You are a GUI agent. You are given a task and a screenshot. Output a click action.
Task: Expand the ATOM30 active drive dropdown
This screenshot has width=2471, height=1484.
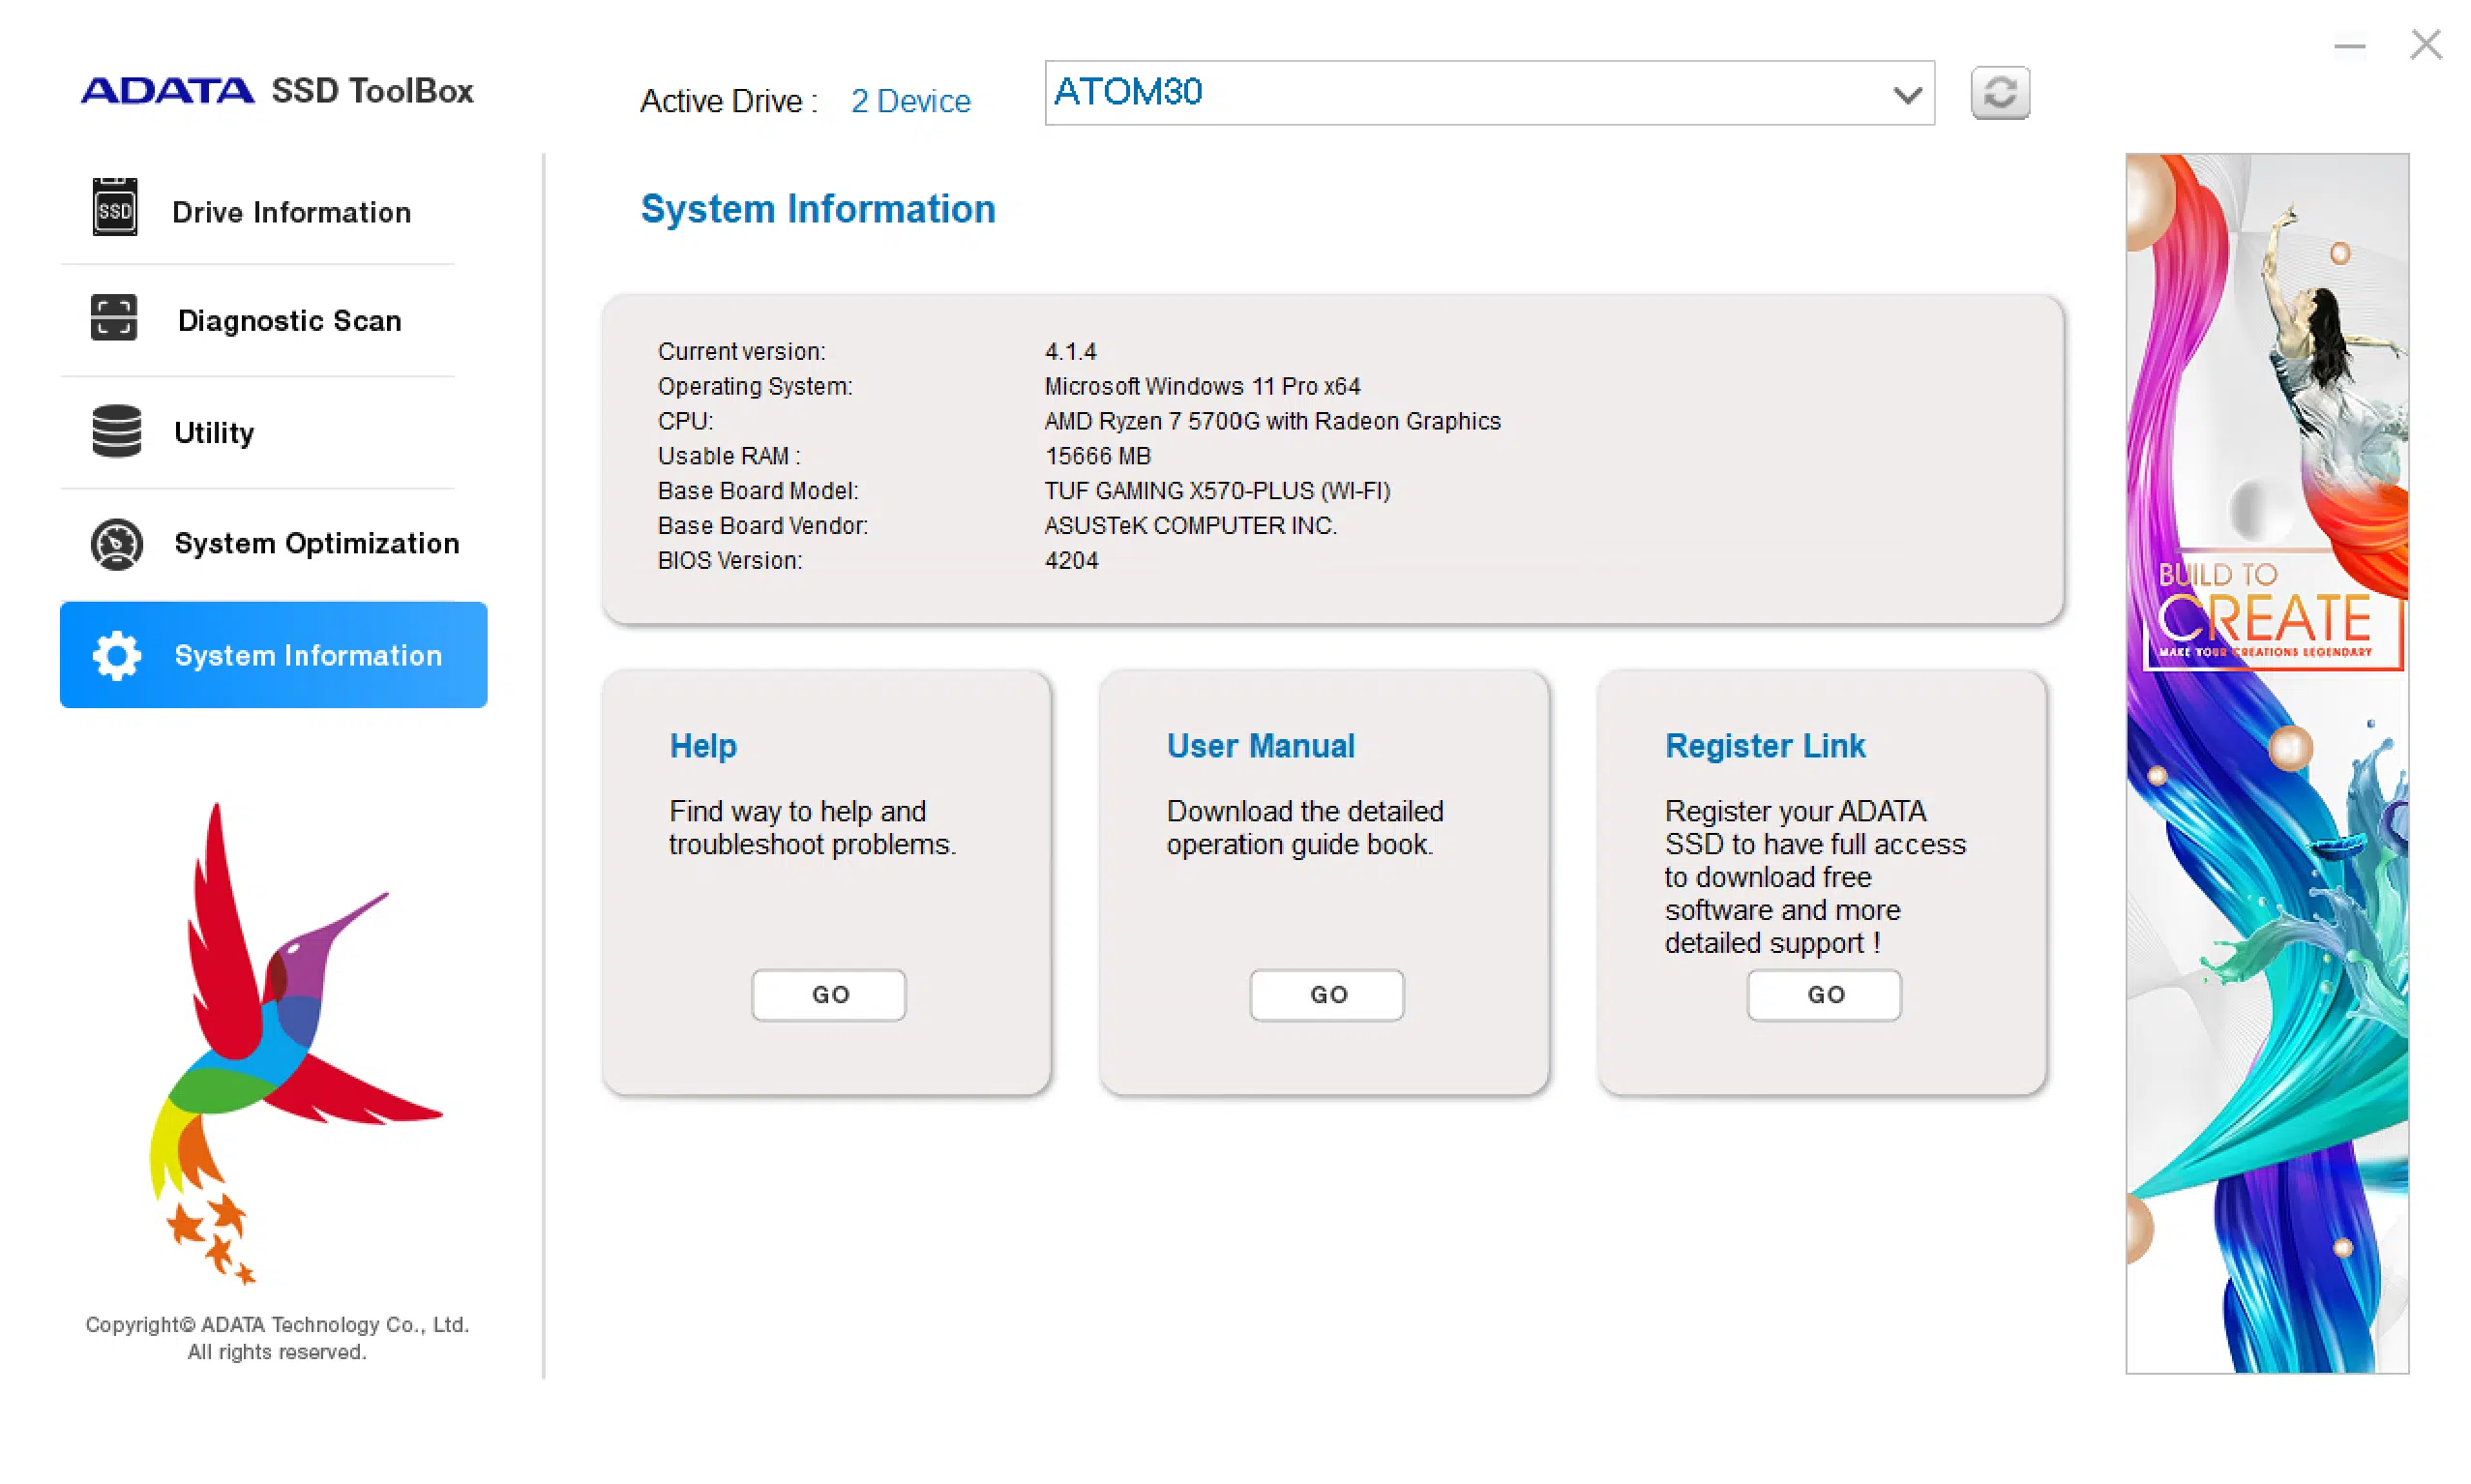1488,93
